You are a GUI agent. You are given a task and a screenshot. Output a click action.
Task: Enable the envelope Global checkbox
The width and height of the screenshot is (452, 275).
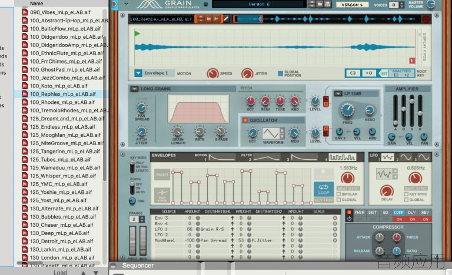(339, 200)
